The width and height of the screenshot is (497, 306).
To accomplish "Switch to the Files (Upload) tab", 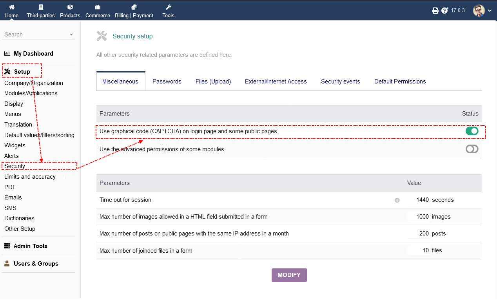I will 213,81.
